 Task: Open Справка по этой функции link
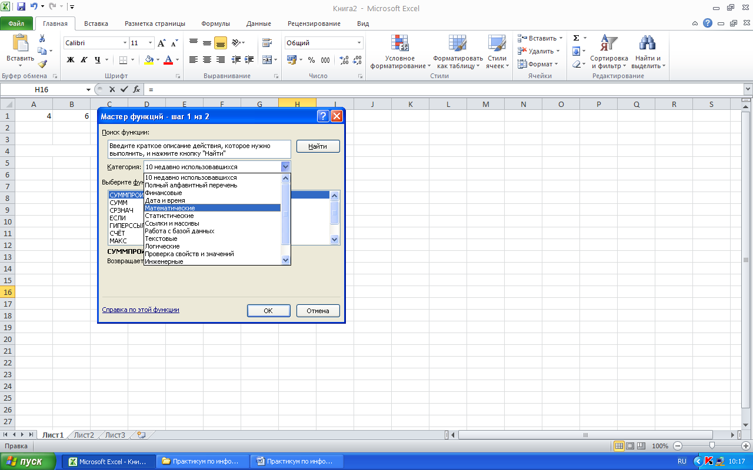tap(141, 310)
